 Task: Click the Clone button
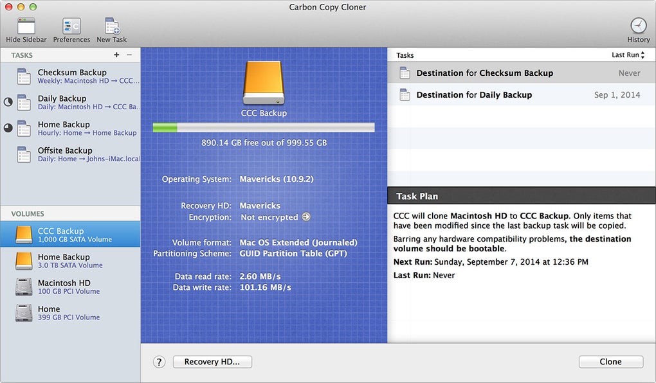(611, 362)
